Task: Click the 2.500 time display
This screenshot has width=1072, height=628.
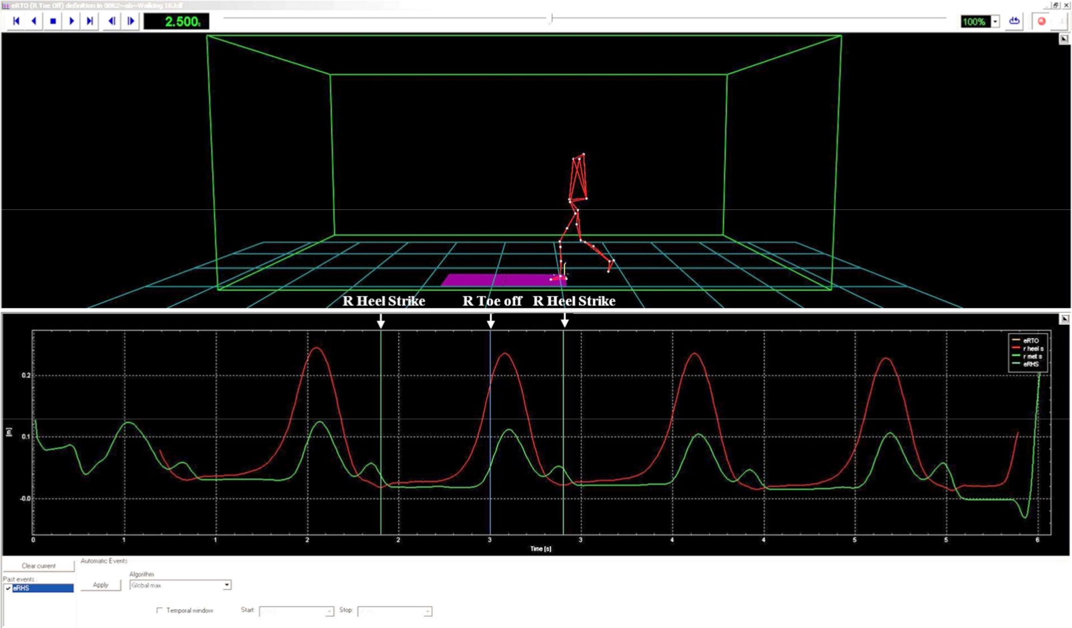Action: tap(177, 21)
